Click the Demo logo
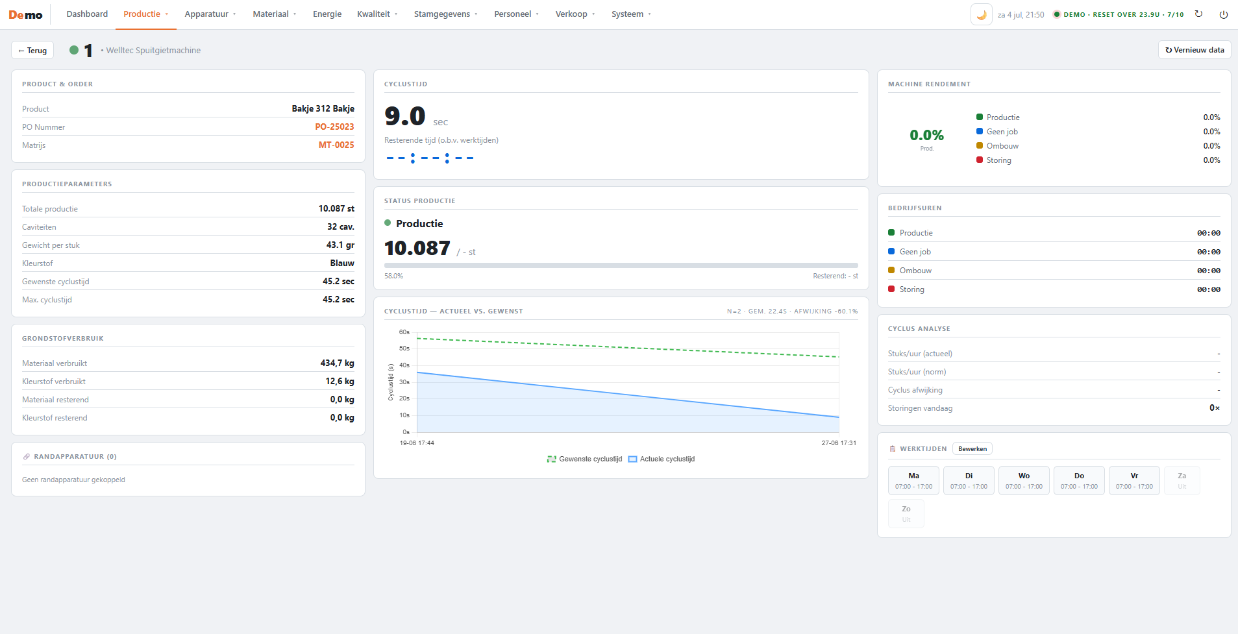The width and height of the screenshot is (1238, 634). click(25, 15)
